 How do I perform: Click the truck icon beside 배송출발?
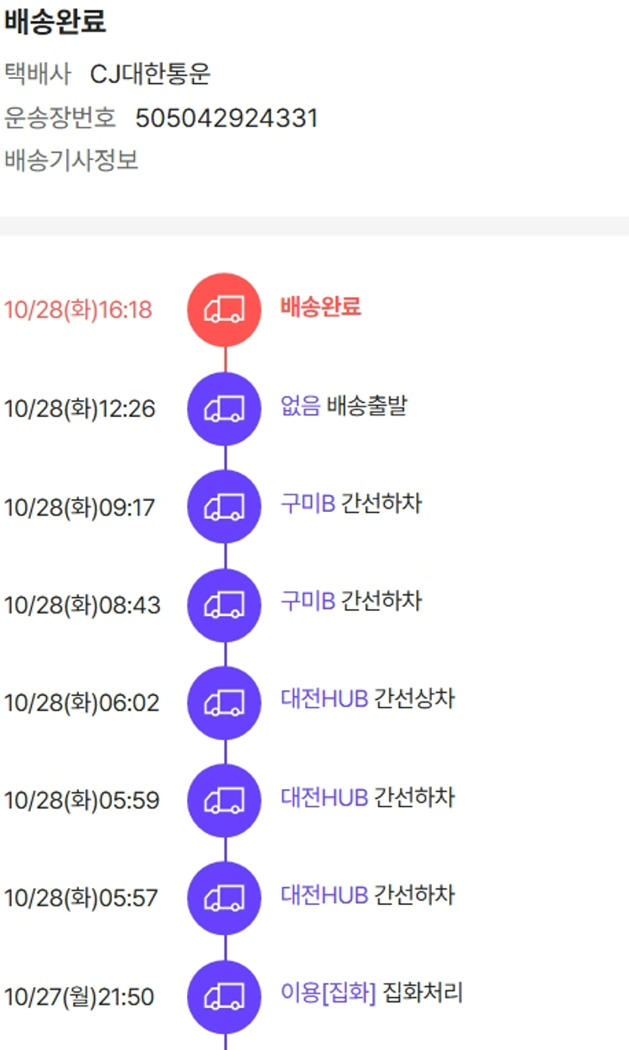coord(224,409)
